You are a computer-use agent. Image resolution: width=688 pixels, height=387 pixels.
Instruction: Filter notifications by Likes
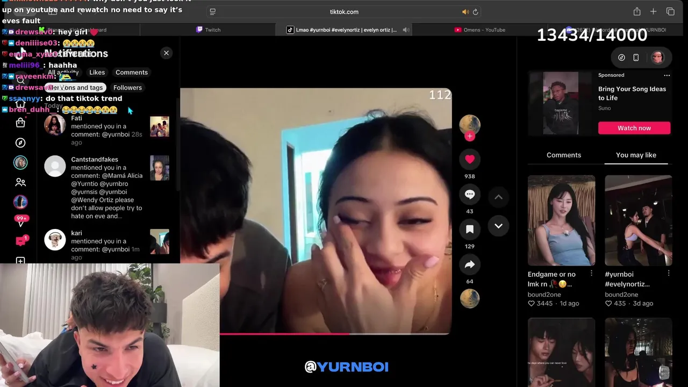(x=97, y=72)
